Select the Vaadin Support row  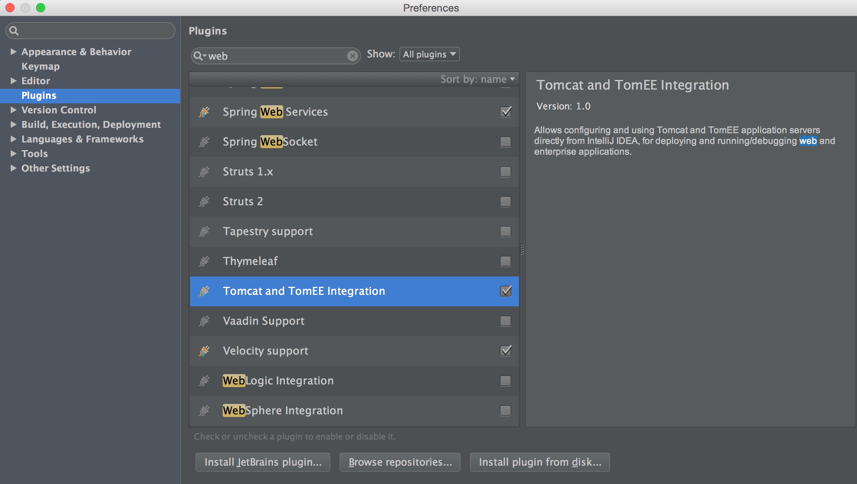coord(354,321)
